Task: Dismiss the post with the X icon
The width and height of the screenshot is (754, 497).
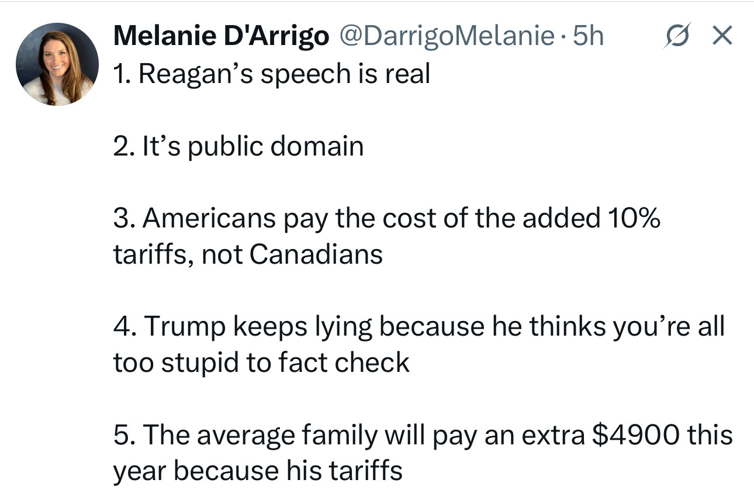Action: [721, 36]
